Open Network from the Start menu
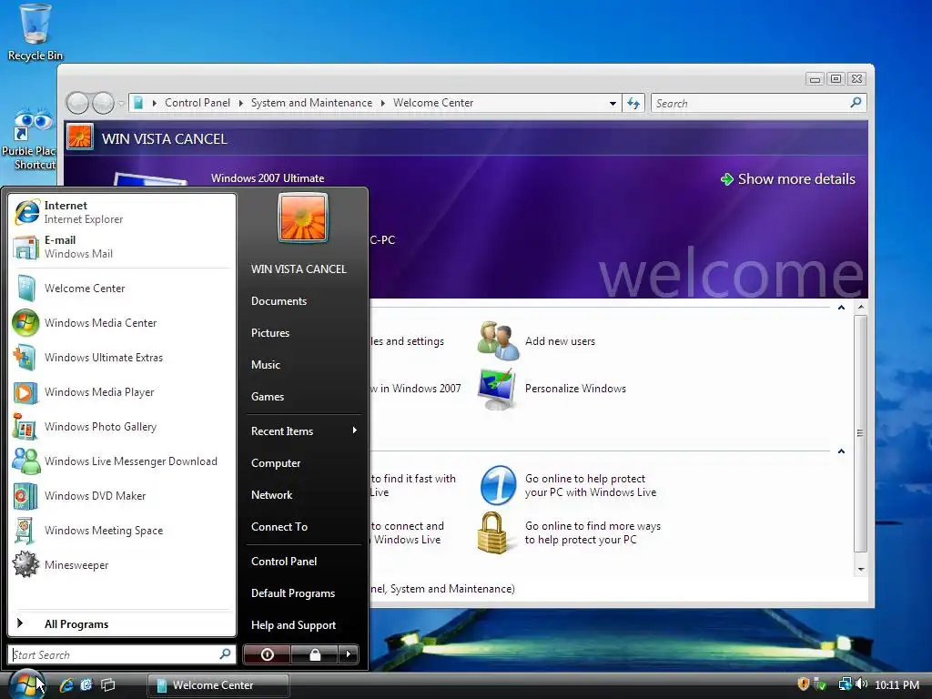The width and height of the screenshot is (932, 699). (271, 495)
